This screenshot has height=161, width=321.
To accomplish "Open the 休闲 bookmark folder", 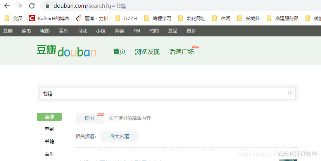I will click(221, 19).
